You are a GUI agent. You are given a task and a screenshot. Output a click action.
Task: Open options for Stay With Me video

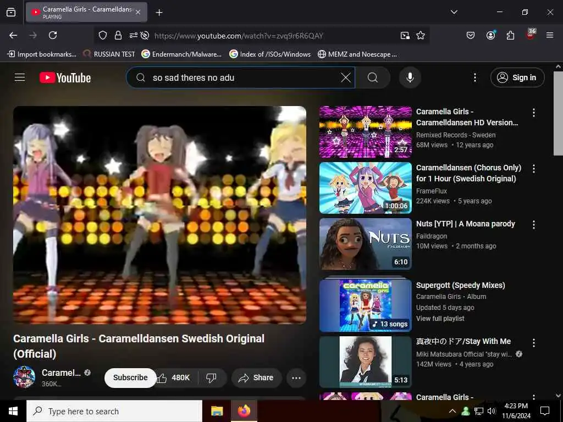tap(534, 343)
